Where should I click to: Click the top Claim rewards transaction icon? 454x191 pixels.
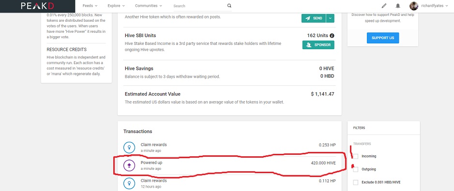pyautogui.click(x=129, y=148)
